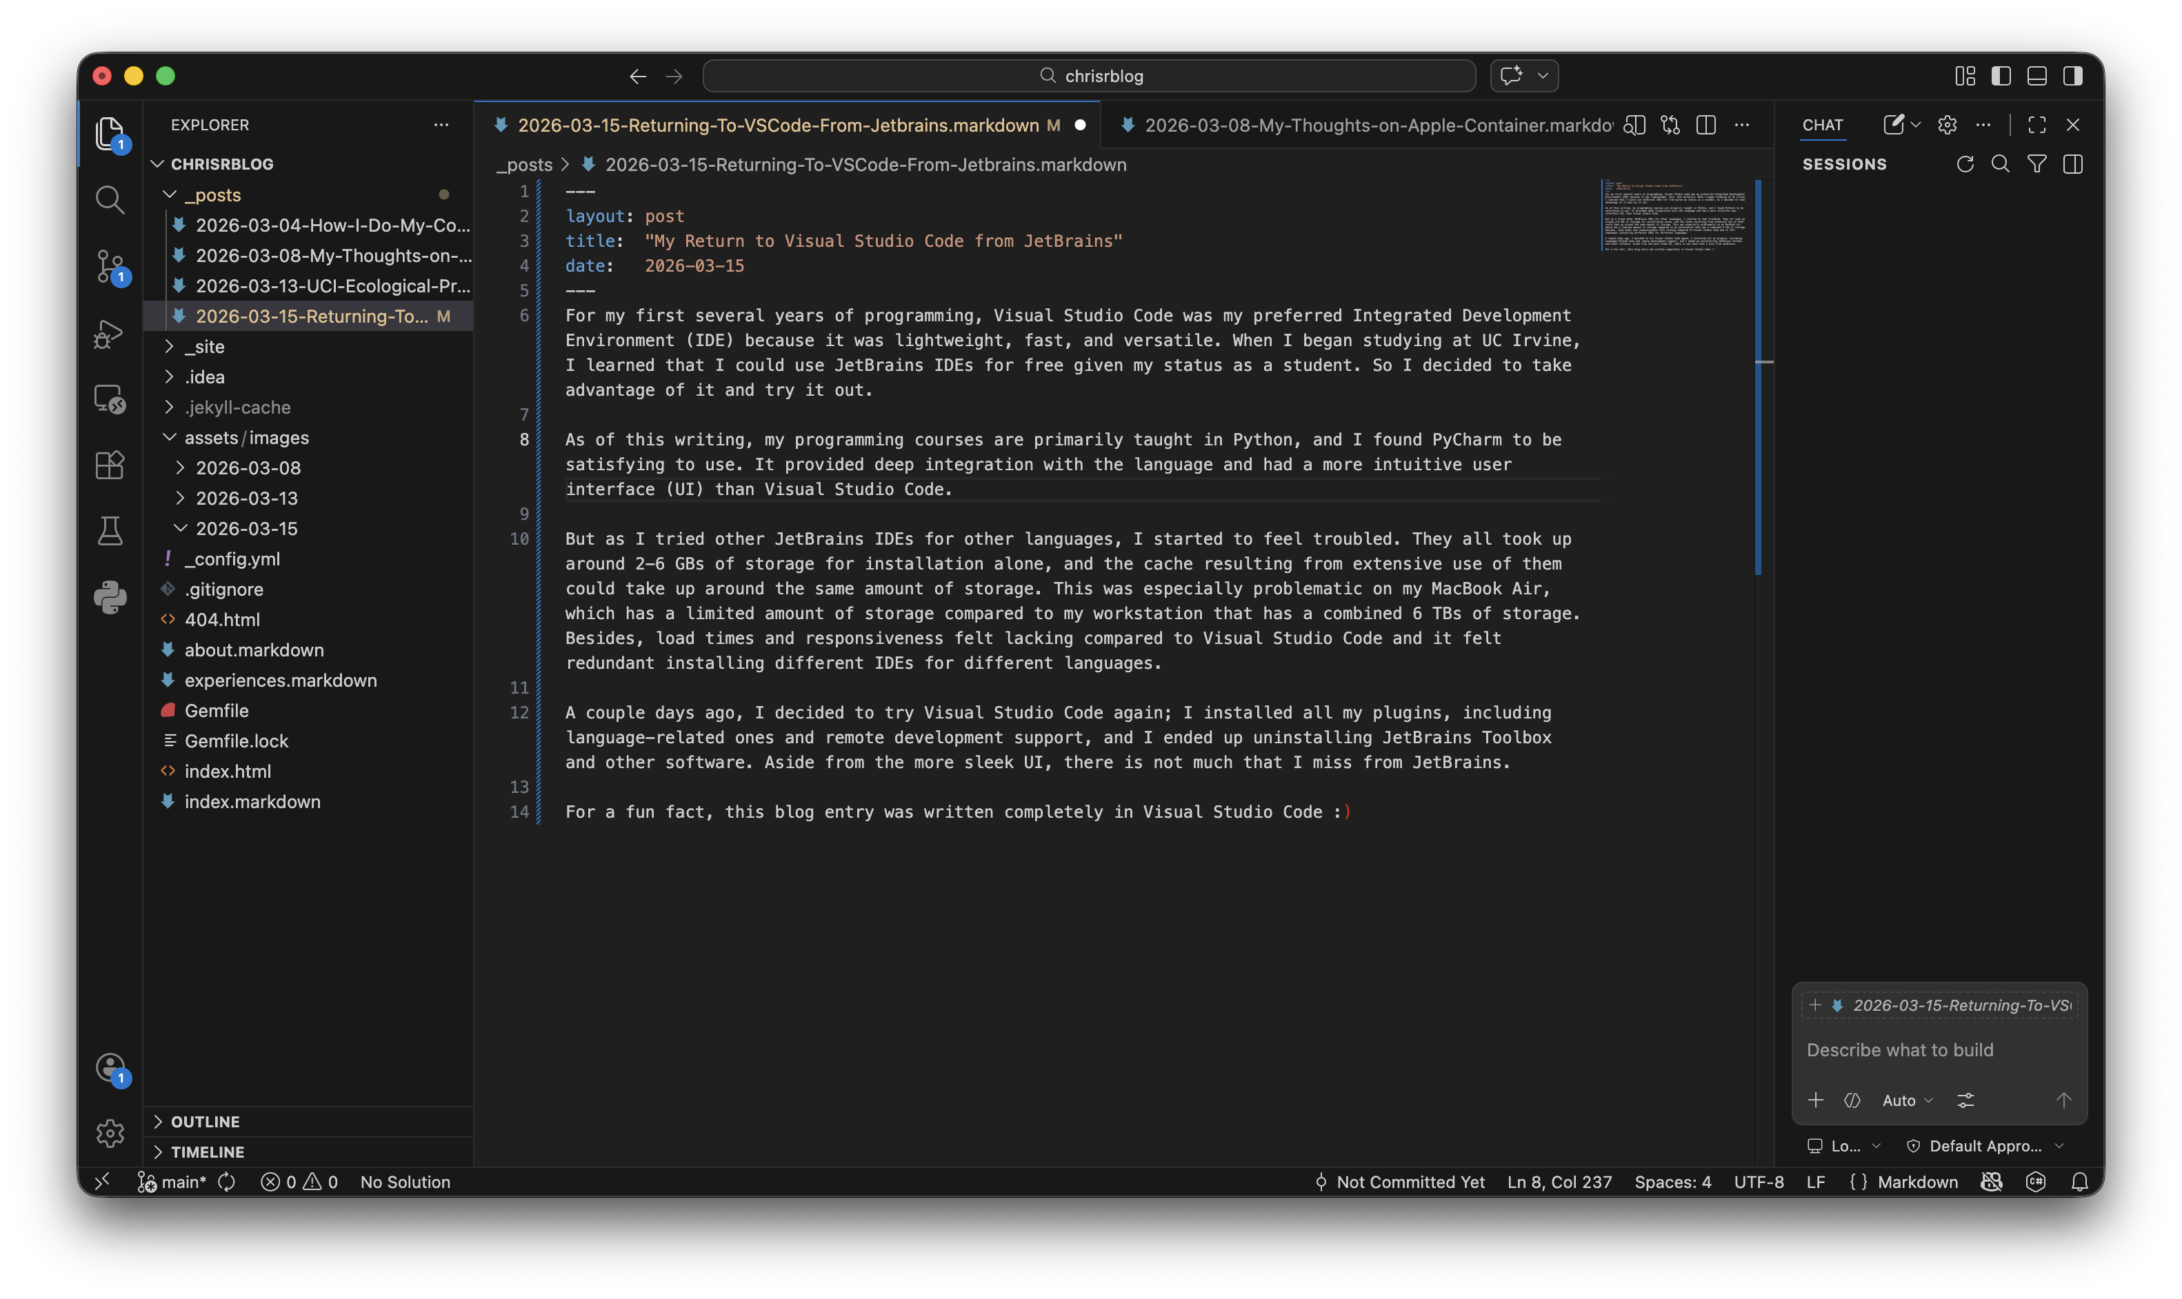
Task: Open the Source Control view
Action: point(110,266)
